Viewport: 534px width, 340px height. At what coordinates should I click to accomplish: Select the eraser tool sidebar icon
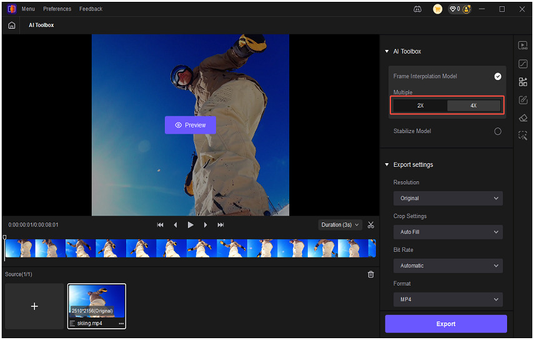523,118
